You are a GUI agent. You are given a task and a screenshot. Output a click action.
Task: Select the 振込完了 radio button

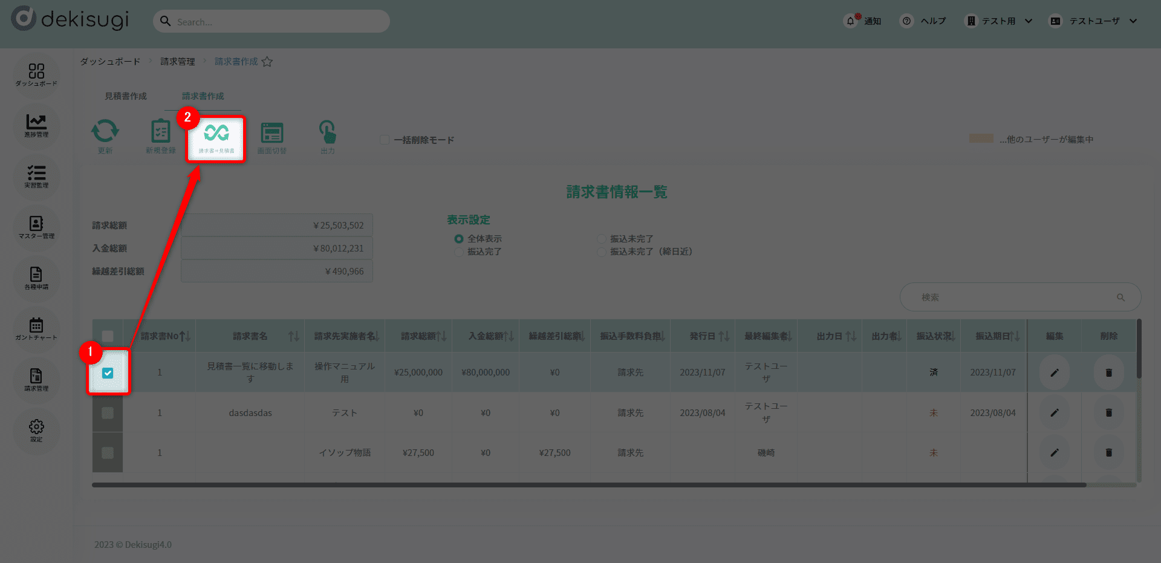[x=459, y=252]
